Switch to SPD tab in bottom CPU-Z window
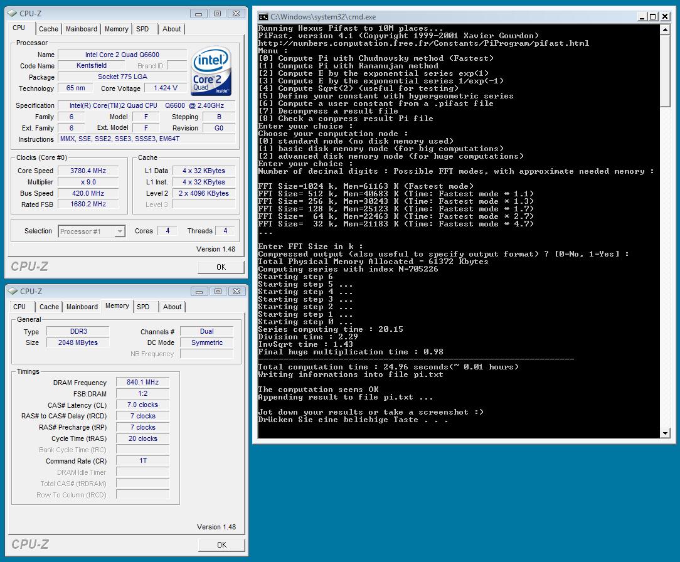 (143, 307)
